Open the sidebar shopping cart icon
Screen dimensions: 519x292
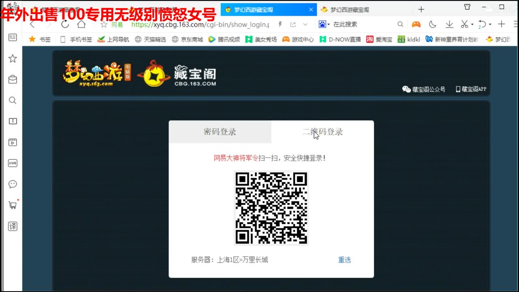point(13,205)
